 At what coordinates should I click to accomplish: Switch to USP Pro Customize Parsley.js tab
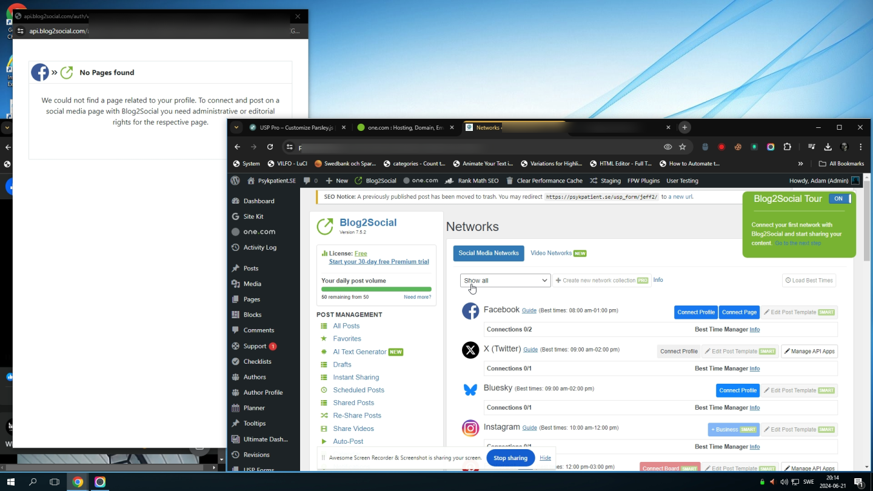(297, 127)
